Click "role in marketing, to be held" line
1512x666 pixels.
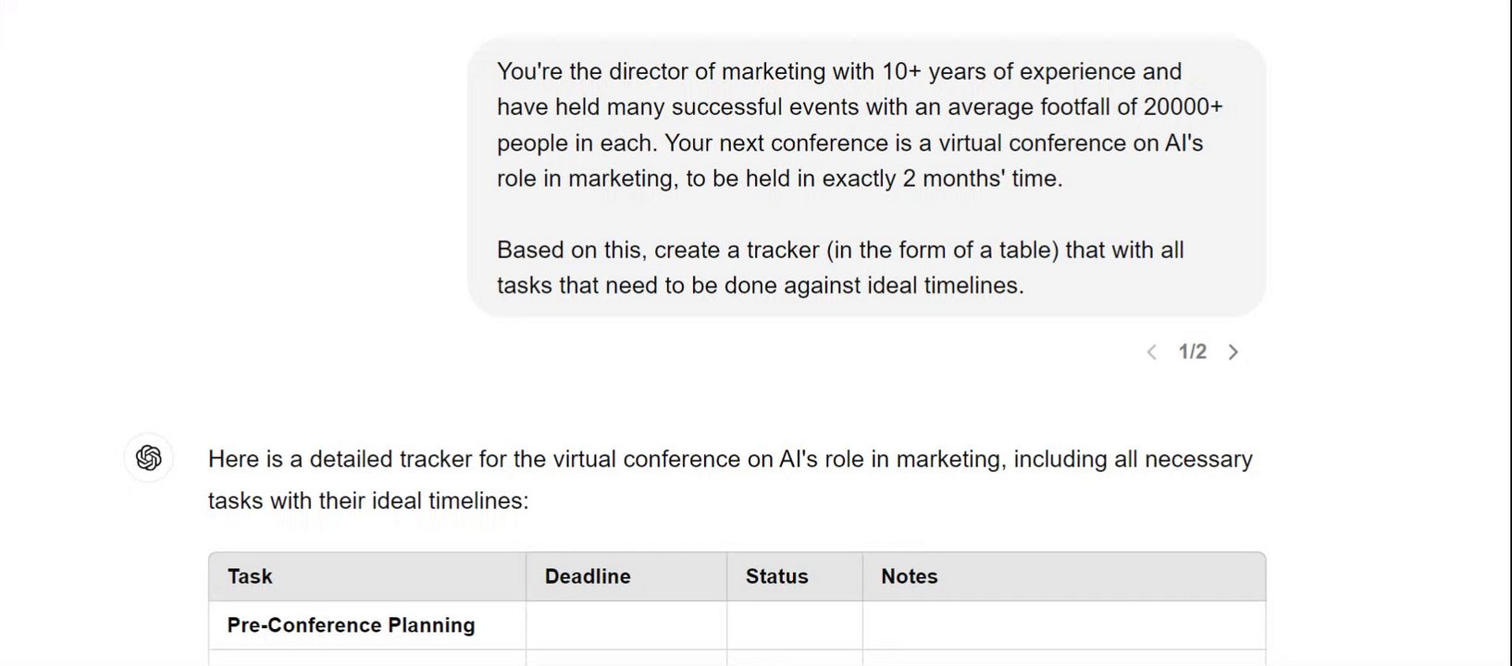[779, 179]
